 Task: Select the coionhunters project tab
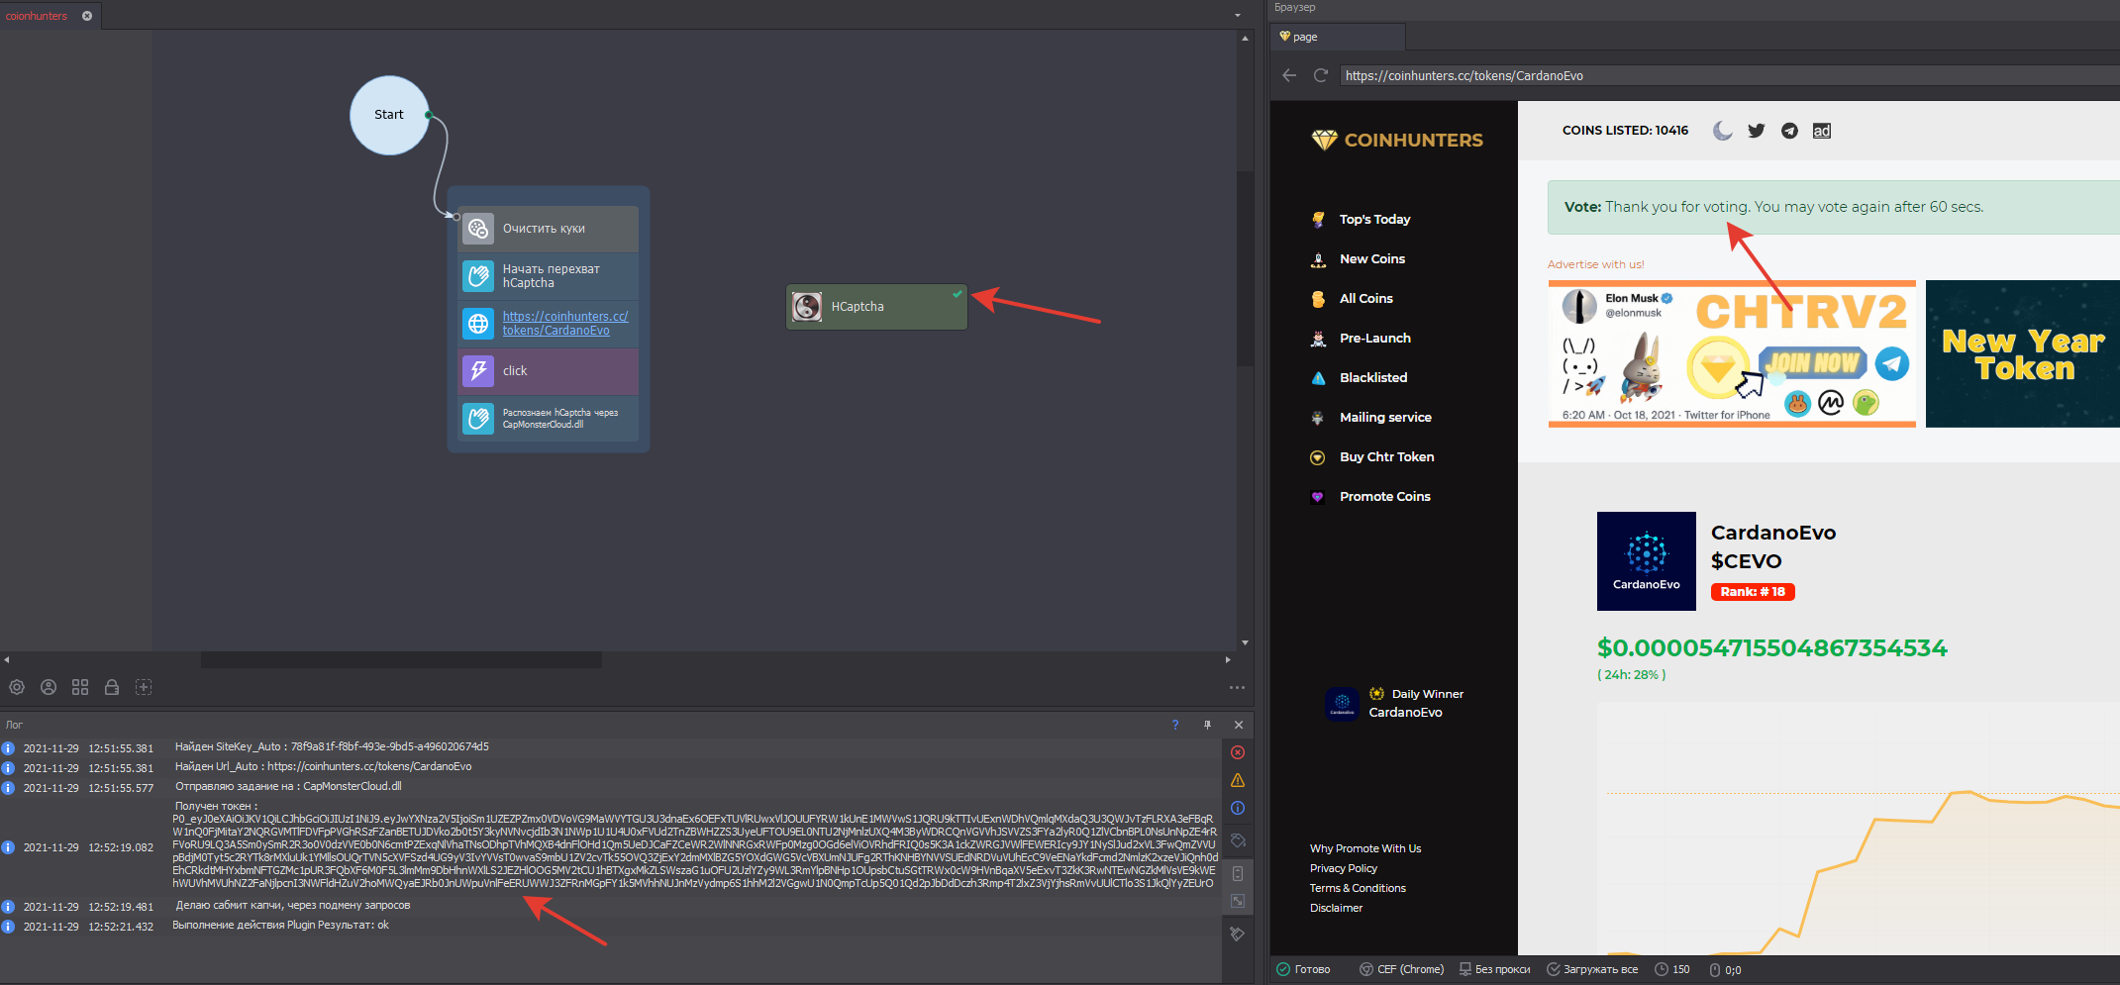pyautogui.click(x=38, y=16)
